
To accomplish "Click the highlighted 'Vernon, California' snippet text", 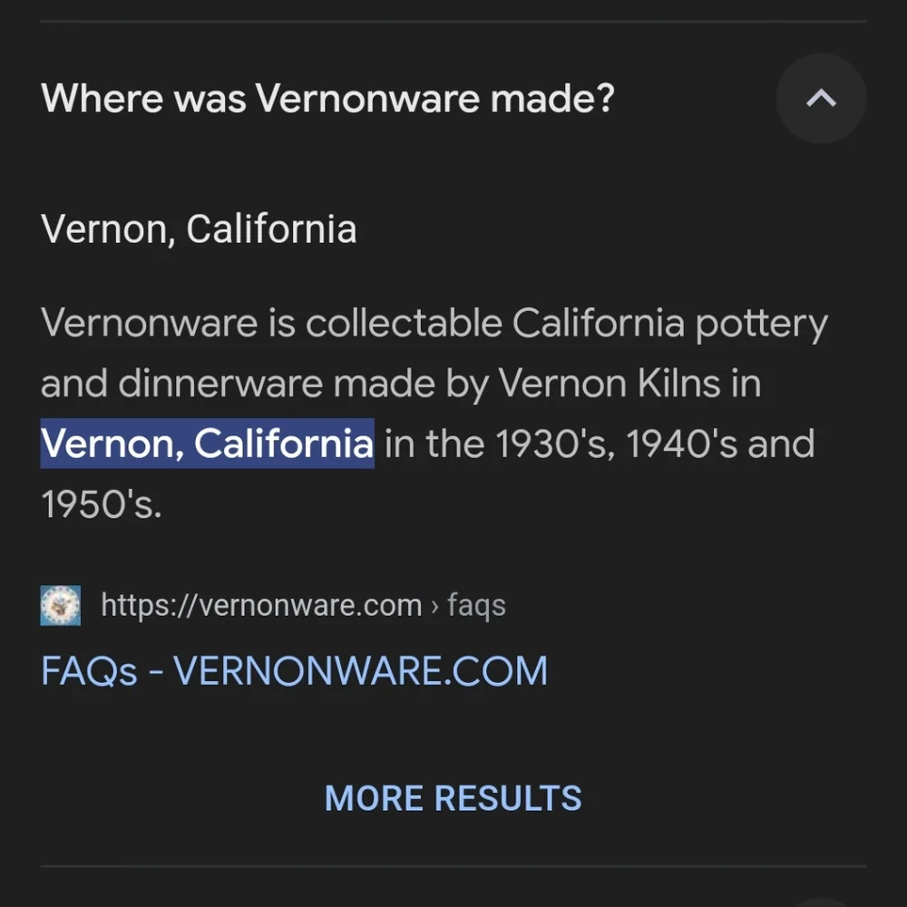I will click(x=207, y=444).
